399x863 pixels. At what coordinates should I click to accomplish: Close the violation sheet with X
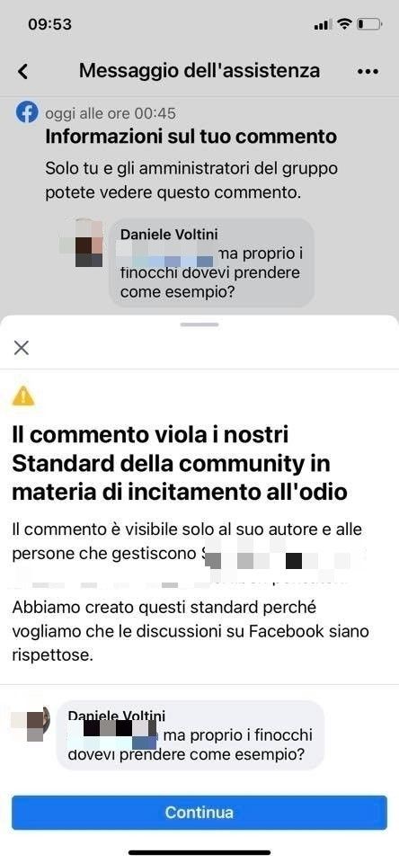tap(22, 348)
